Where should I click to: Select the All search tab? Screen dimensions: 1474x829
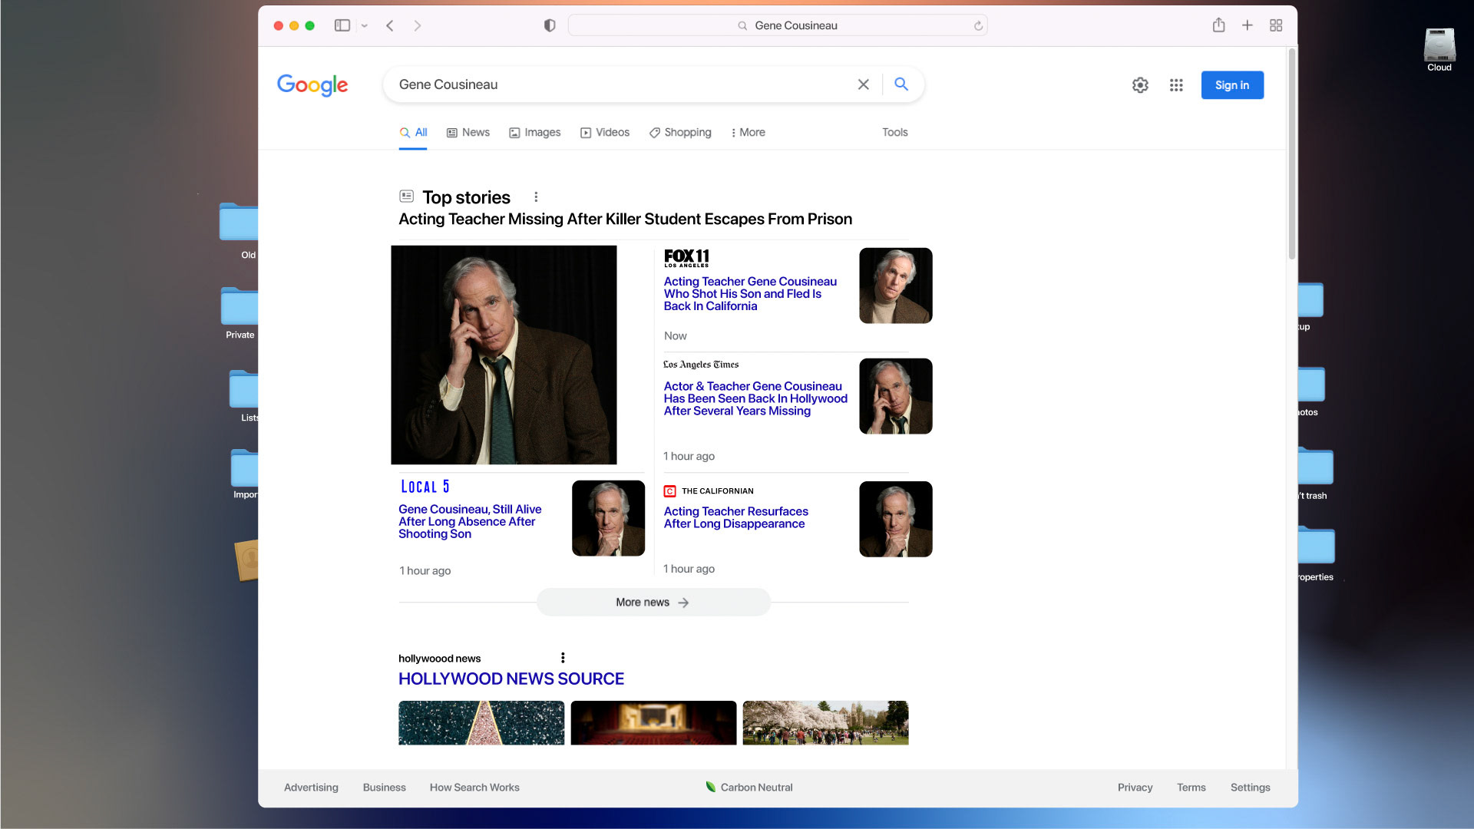point(413,133)
